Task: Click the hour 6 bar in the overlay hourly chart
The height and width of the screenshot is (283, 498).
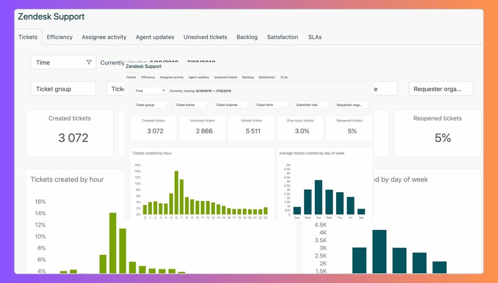Action: click(176, 193)
